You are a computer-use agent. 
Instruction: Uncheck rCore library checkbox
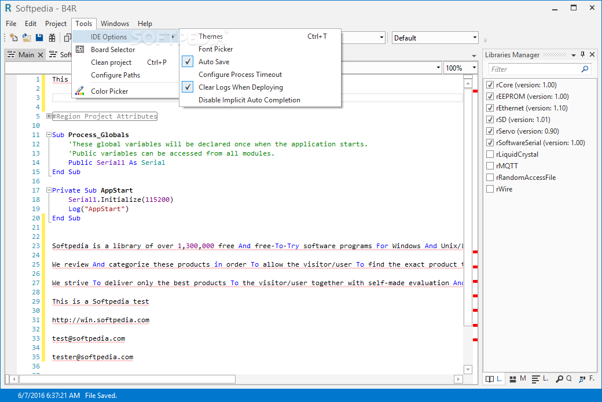point(490,85)
